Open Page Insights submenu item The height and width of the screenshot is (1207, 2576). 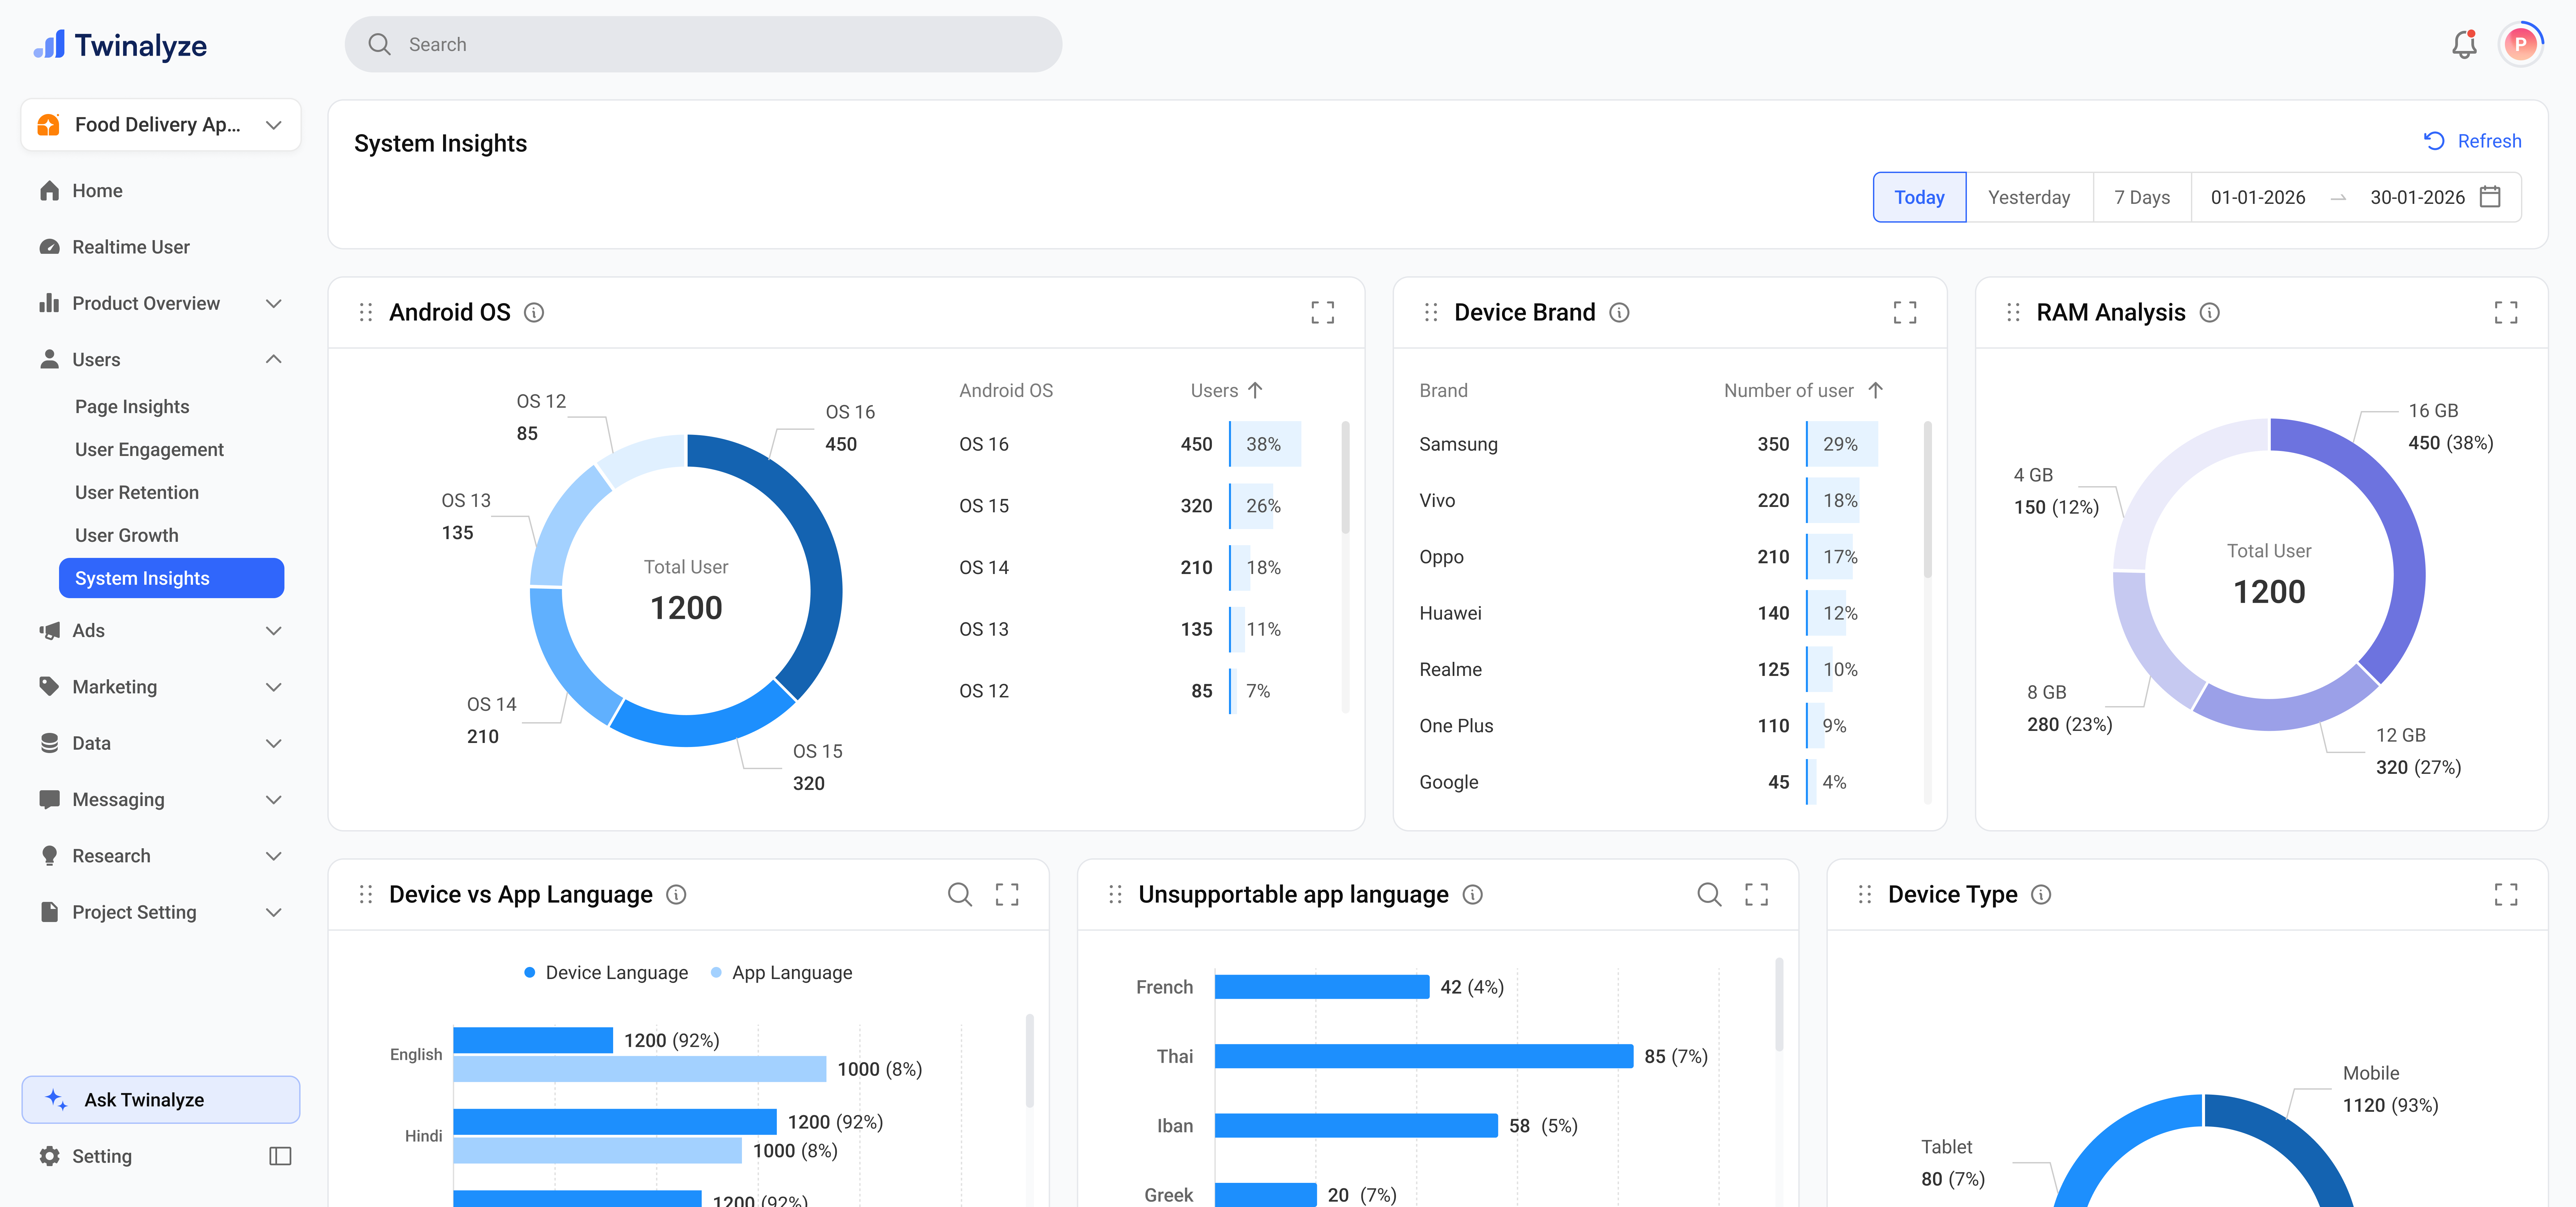132,407
